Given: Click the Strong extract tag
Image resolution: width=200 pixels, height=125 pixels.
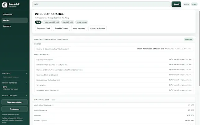Looking at the screenshot, I should click(82, 22).
